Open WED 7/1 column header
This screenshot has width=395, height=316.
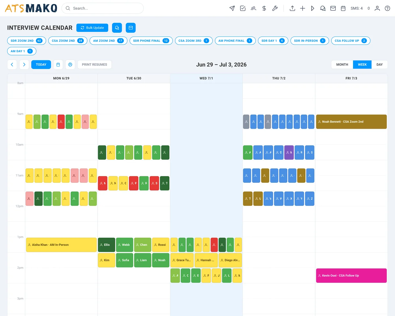coord(206,78)
